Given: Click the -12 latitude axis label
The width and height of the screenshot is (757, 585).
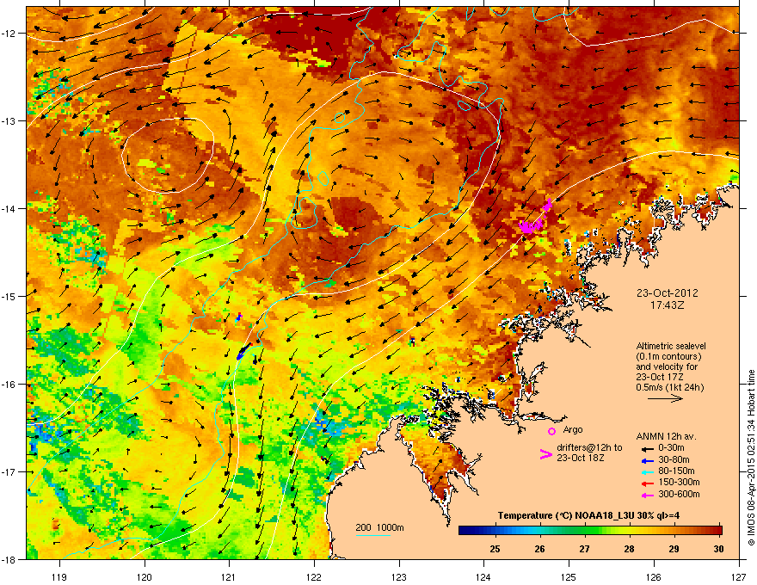Looking at the screenshot, I should click(x=9, y=34).
